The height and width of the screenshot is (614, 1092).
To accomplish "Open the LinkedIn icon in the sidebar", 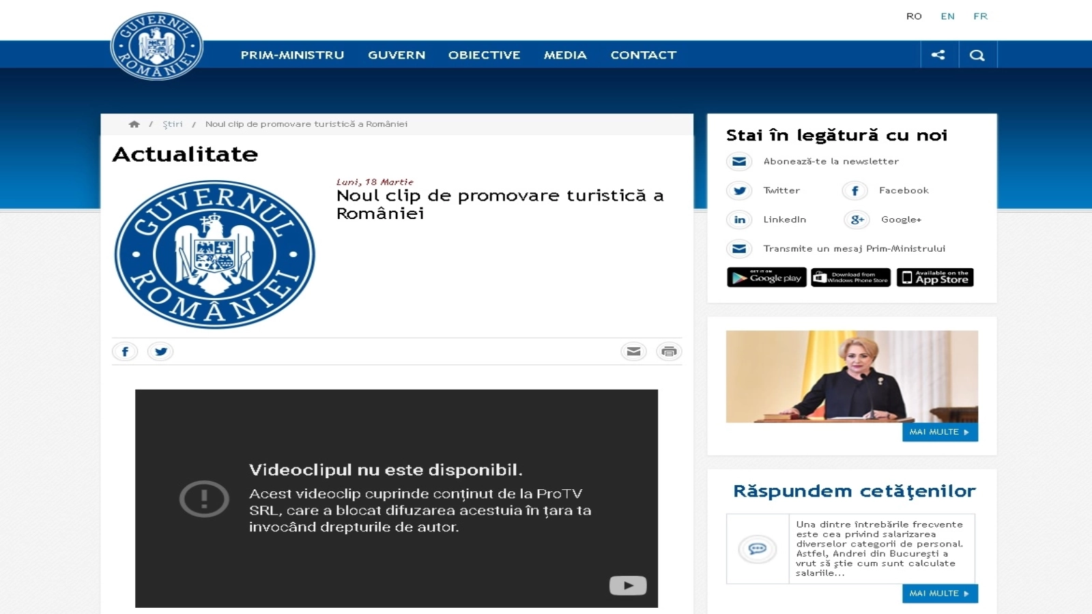I will [x=739, y=220].
